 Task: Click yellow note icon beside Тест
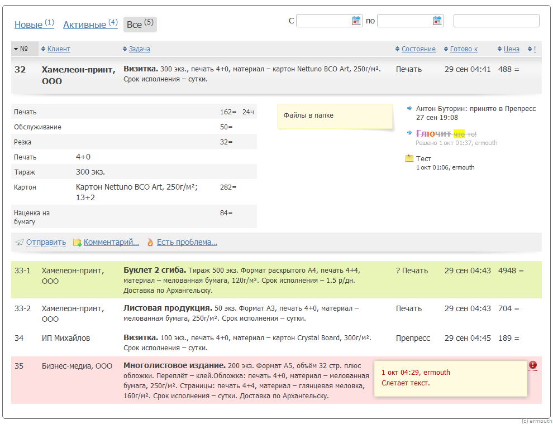tap(409, 158)
